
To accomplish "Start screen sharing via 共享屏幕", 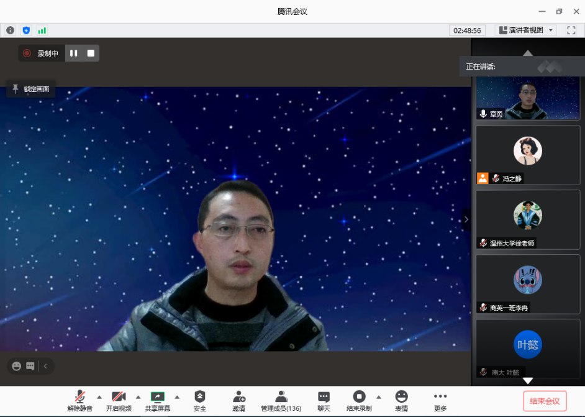I will [x=158, y=397].
